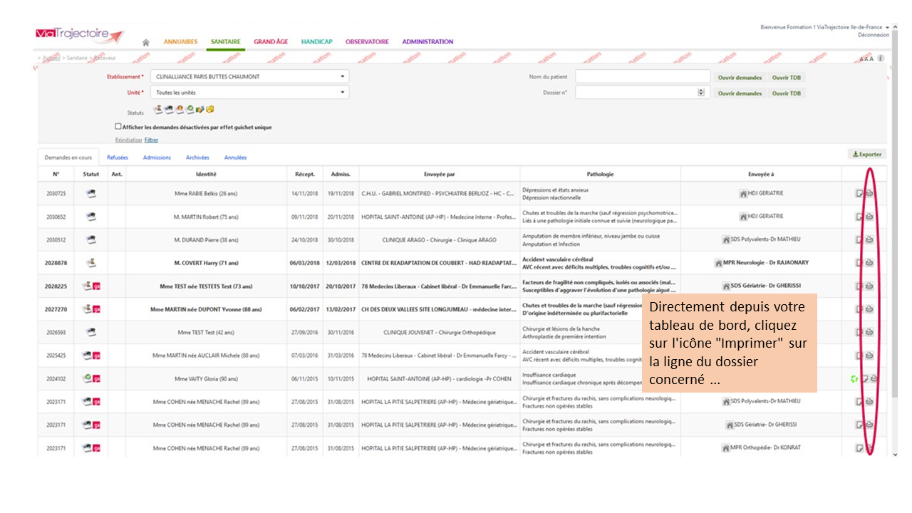912x513 pixels.
Task: Click the Nom du patient input field
Action: point(642,77)
